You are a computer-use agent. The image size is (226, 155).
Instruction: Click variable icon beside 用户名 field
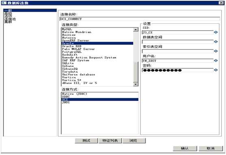pos(215,61)
